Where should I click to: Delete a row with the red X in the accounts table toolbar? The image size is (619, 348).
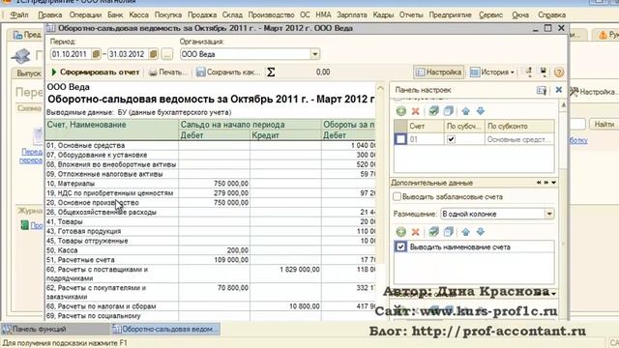point(415,111)
